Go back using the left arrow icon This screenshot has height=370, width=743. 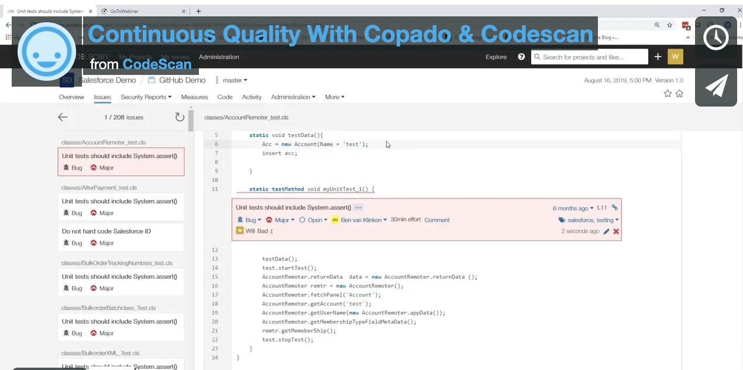point(63,117)
